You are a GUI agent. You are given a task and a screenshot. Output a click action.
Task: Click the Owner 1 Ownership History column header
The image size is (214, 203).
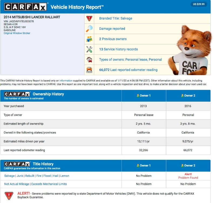(144, 96)
